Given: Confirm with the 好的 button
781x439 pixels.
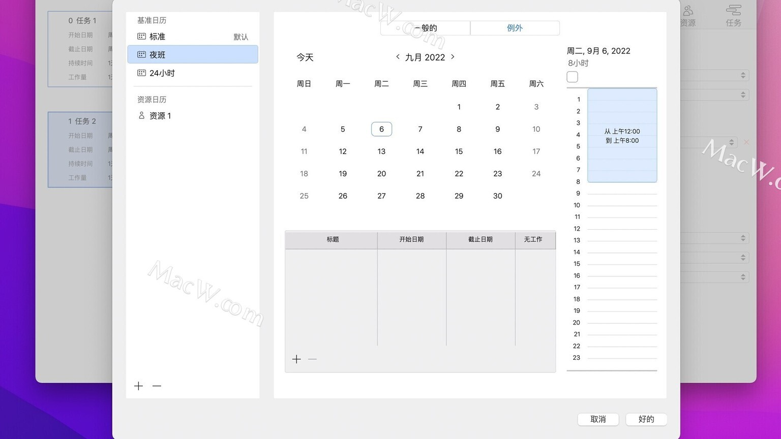Looking at the screenshot, I should pyautogui.click(x=646, y=419).
